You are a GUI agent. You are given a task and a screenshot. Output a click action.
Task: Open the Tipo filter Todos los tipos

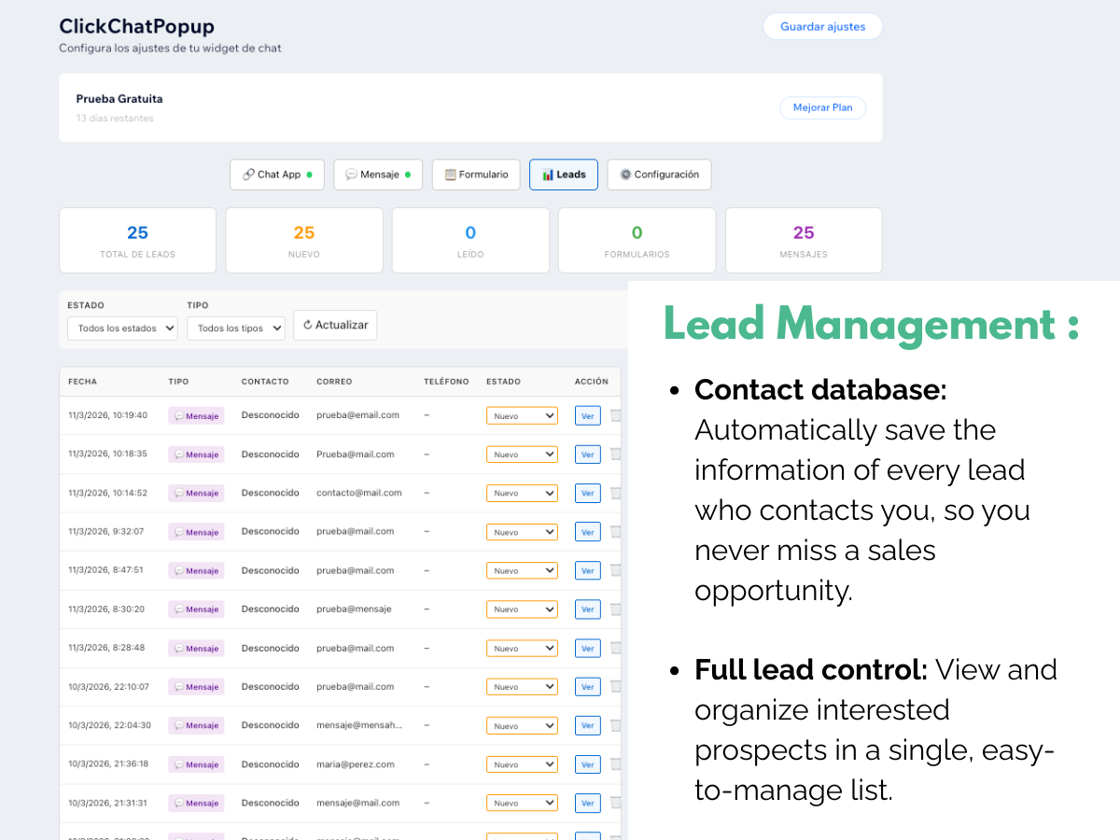pyautogui.click(x=236, y=329)
